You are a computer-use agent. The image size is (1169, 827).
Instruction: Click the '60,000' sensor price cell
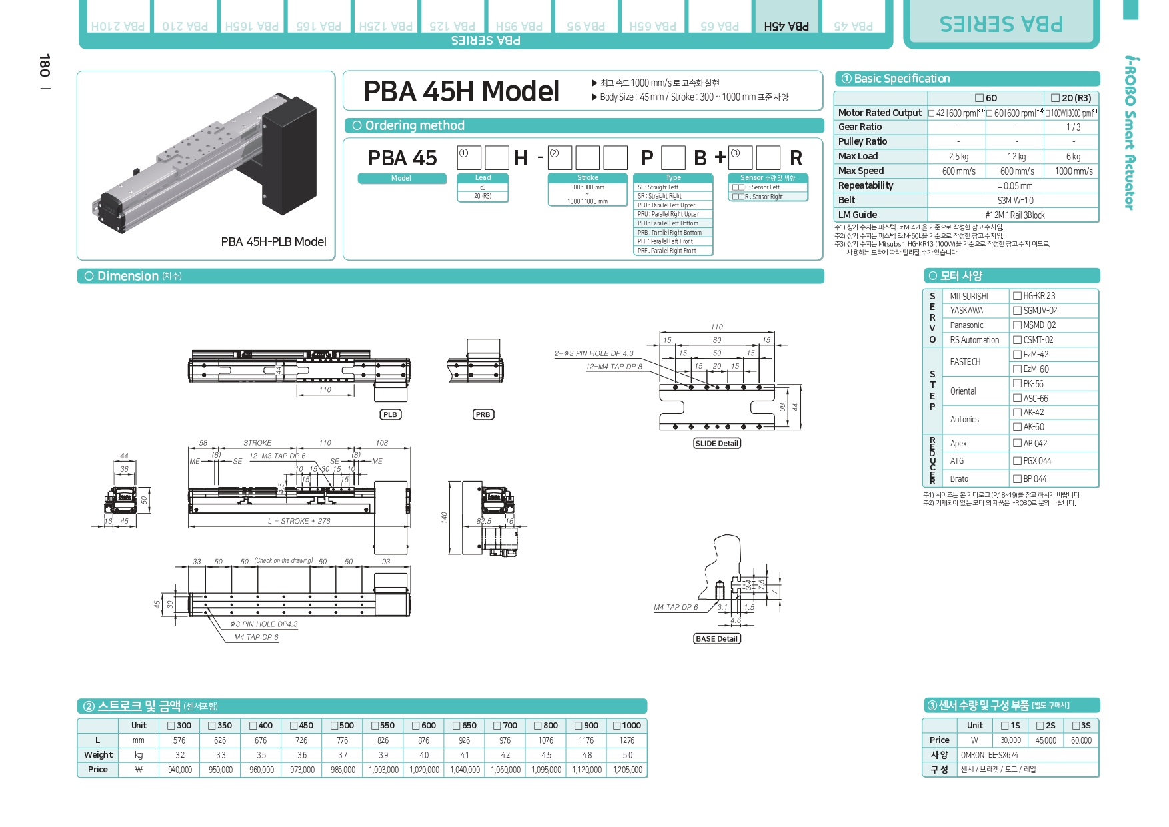click(x=1081, y=740)
